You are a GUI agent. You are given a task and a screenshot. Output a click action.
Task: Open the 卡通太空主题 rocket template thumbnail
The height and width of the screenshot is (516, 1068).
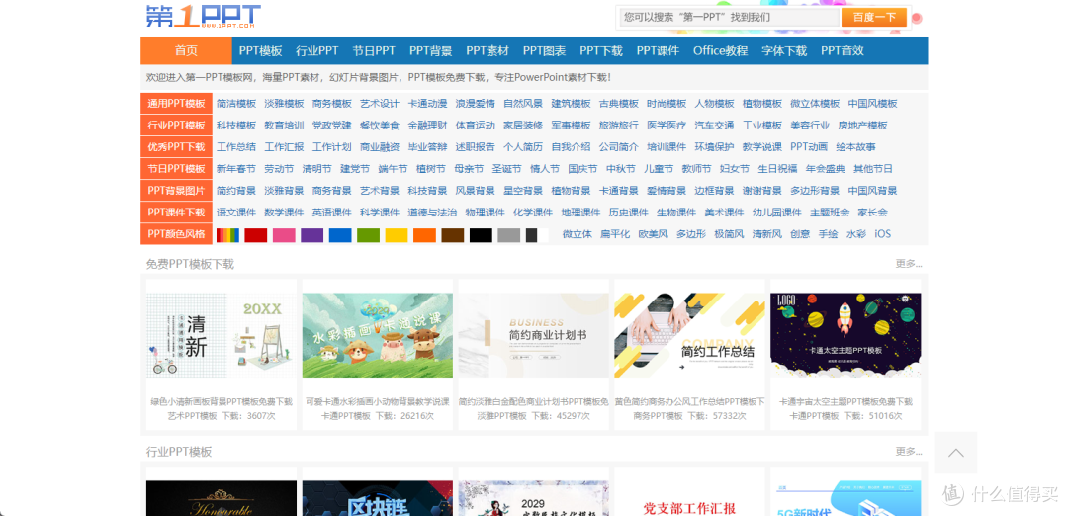pyautogui.click(x=845, y=336)
